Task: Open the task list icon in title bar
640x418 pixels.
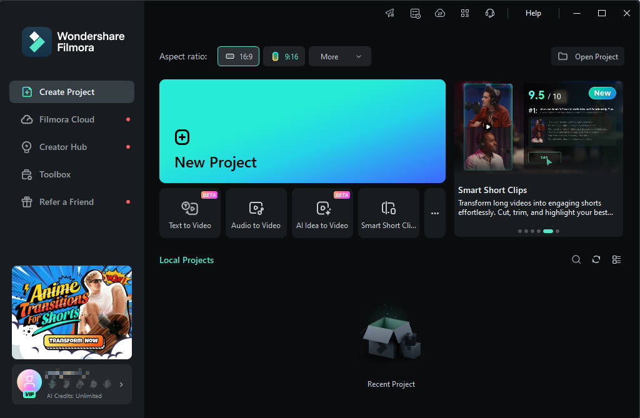Action: click(415, 13)
